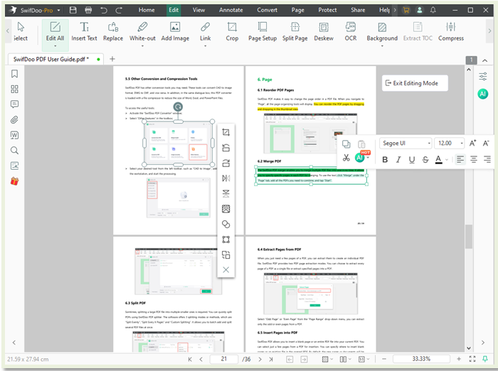Click the Split Page tool
Image resolution: width=498 pixels, height=371 pixels.
pyautogui.click(x=295, y=31)
